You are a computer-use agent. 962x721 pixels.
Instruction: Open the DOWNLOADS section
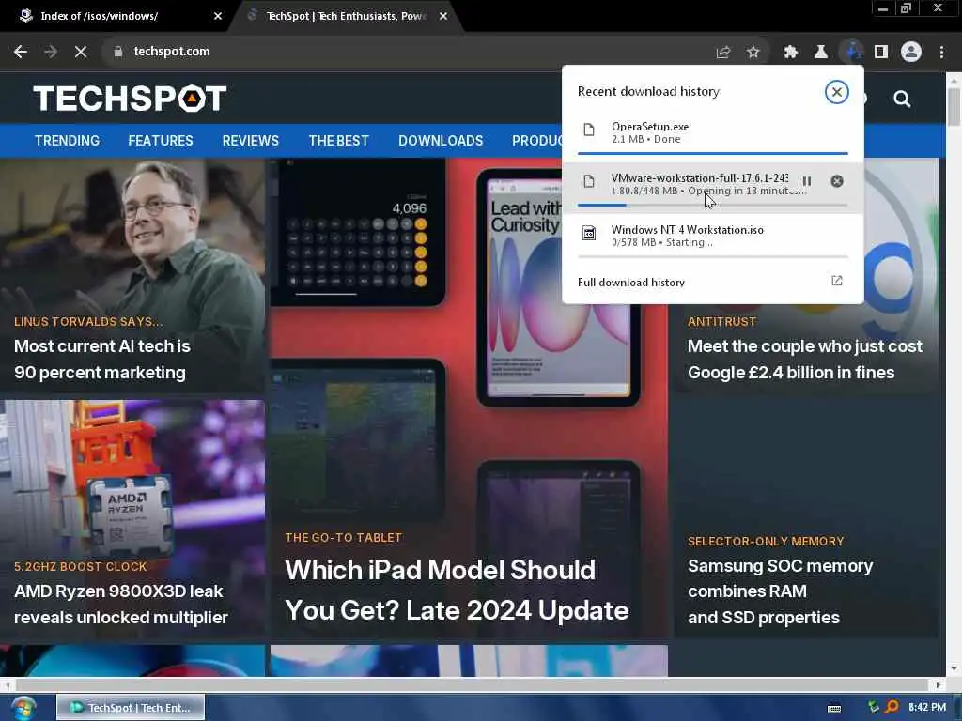point(441,141)
